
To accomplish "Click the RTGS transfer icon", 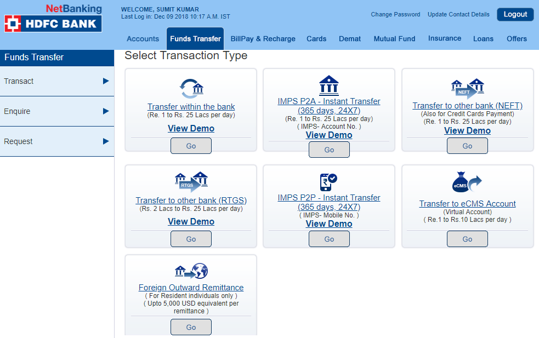I will 191,182.
